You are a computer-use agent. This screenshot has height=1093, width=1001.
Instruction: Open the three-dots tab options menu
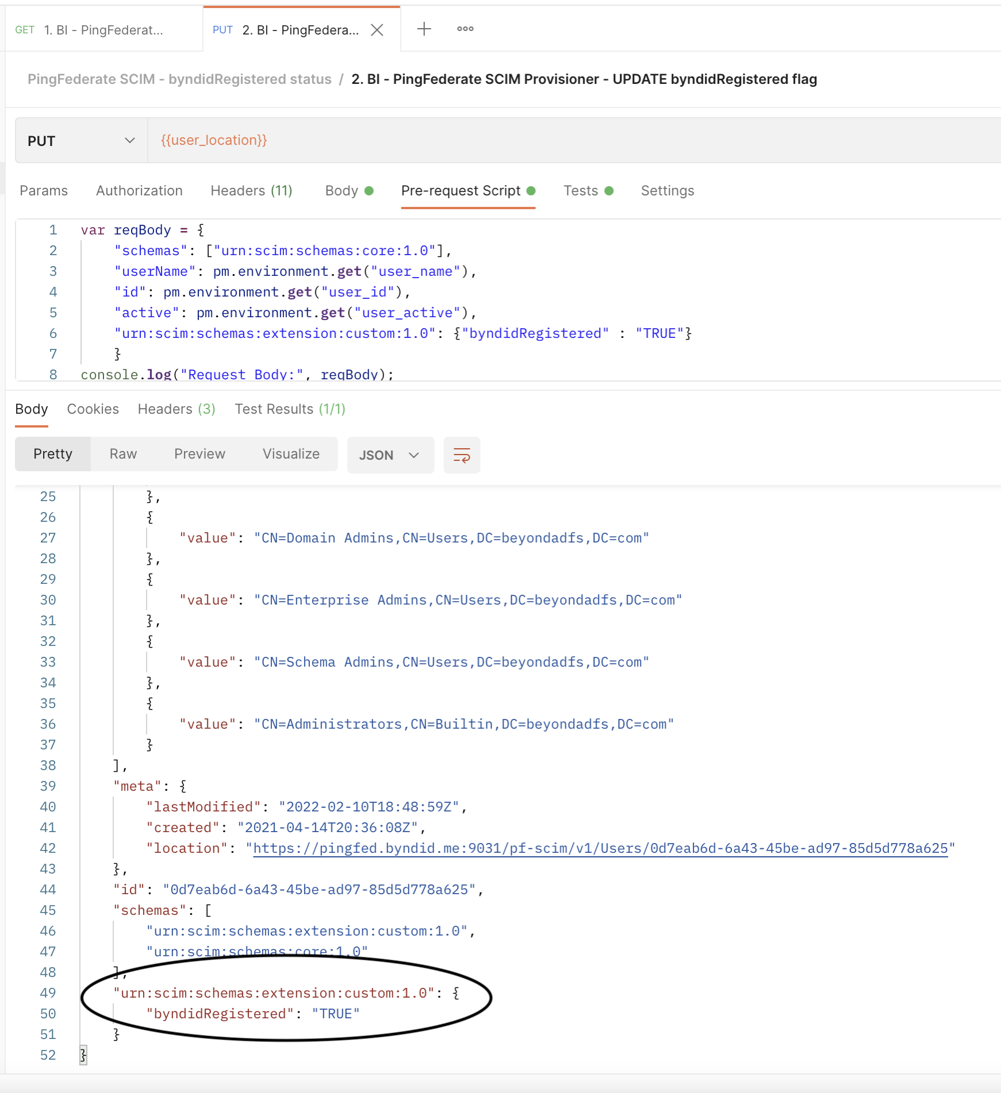pyautogui.click(x=465, y=29)
